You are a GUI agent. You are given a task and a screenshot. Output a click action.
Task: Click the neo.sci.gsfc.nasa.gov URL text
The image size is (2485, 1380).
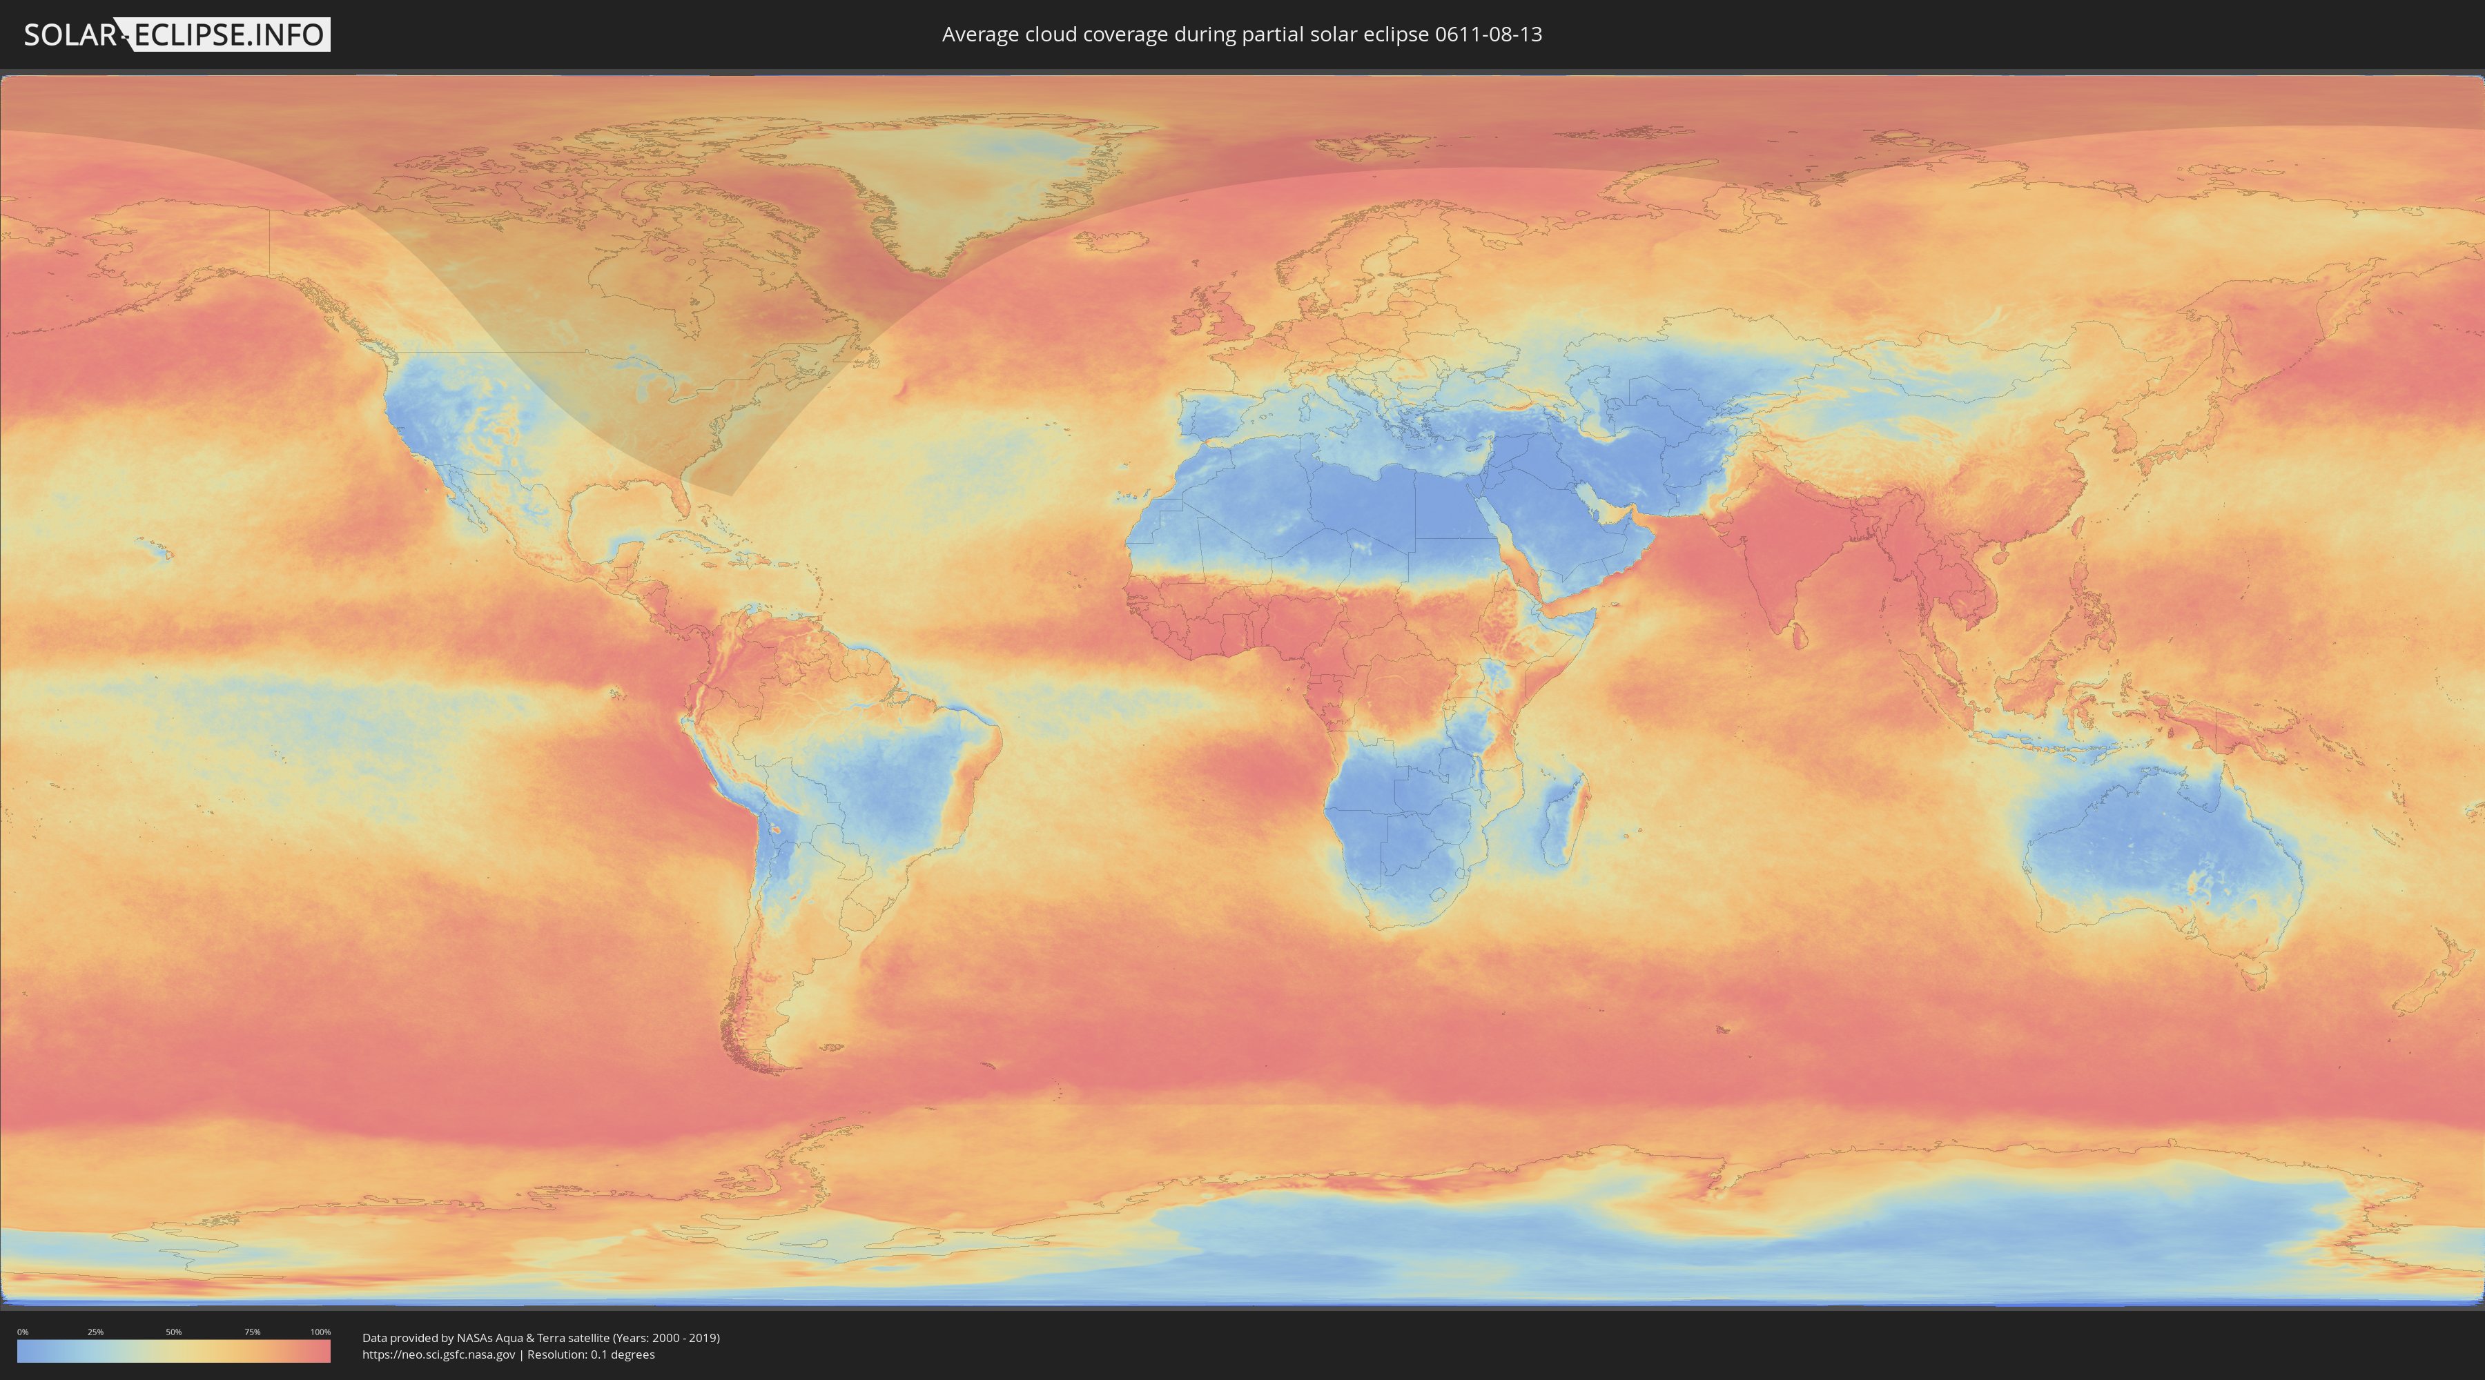(439, 1355)
